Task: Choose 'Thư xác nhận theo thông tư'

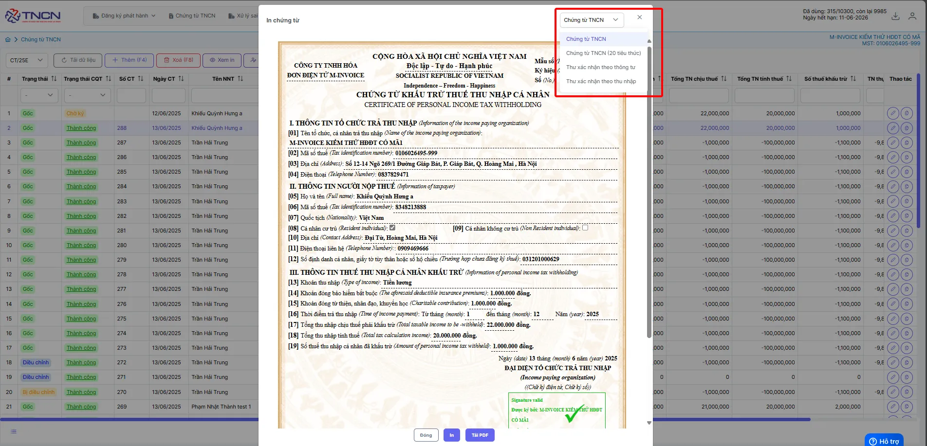Action: tap(604, 67)
